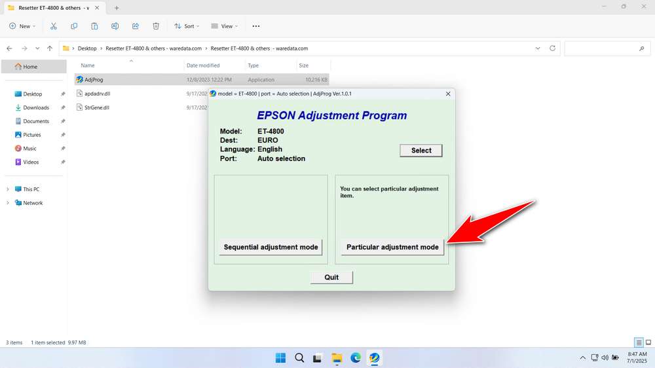Screen dimensions: 655x368
Task: Click the volume speaker tray icon
Action: tap(605, 358)
